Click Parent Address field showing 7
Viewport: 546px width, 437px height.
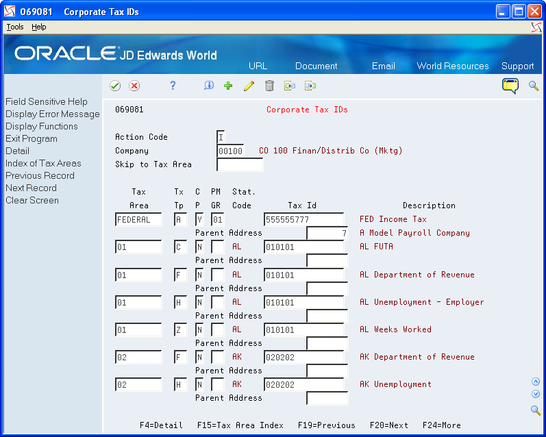pyautogui.click(x=327, y=233)
